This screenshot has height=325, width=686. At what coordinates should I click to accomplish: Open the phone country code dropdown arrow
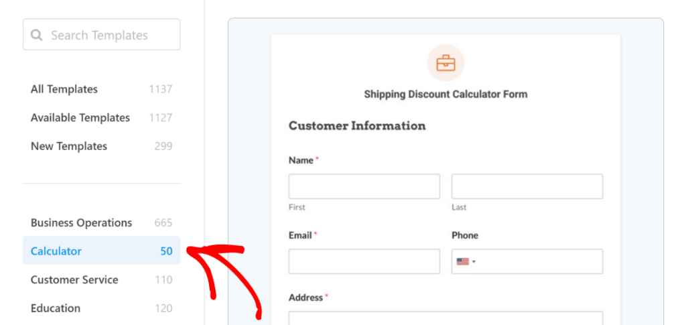click(x=474, y=262)
